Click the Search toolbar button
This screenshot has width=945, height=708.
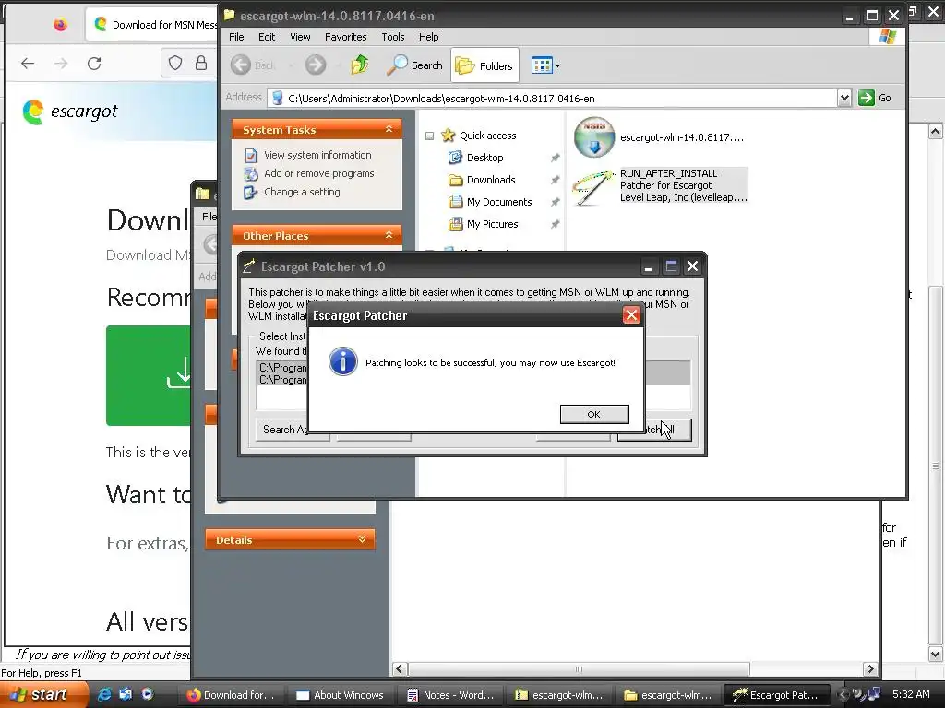click(x=414, y=65)
